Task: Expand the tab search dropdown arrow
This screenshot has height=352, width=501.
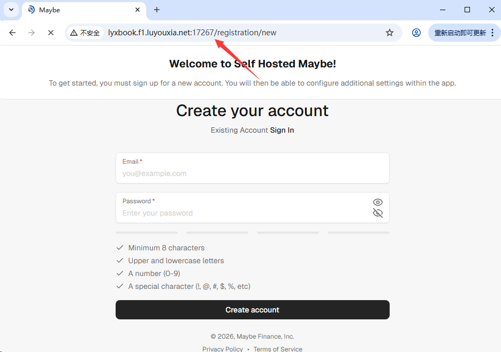Action: click(x=11, y=10)
